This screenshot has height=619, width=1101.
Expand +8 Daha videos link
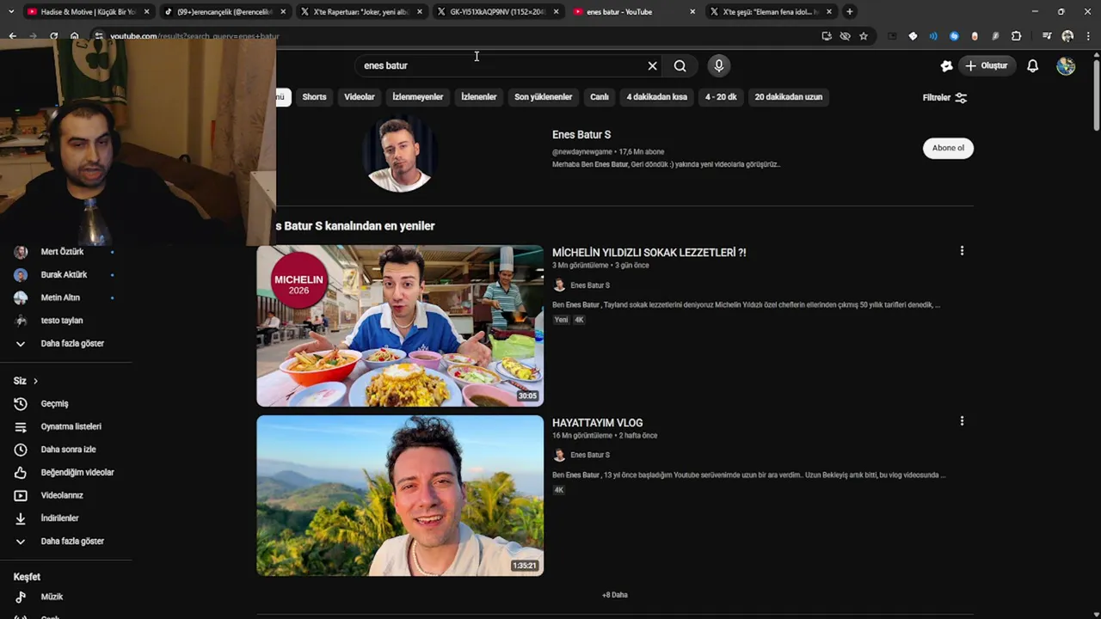click(614, 595)
